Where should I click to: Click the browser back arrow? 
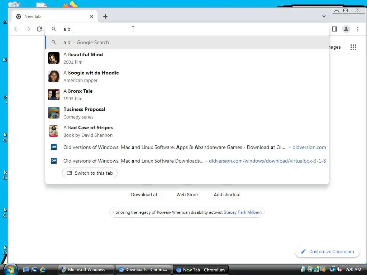point(16,29)
